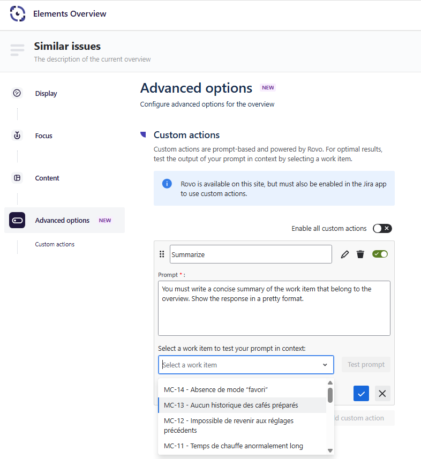The height and width of the screenshot is (459, 421).
Task: Click the Focus step icon in sidebar
Action: [x=17, y=136]
